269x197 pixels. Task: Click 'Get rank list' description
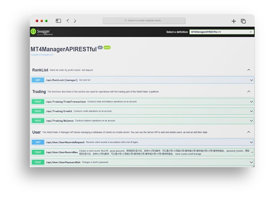coord(85,80)
